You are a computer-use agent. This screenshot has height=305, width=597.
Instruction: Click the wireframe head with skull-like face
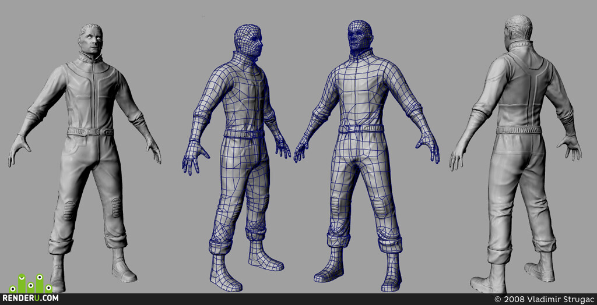[360, 36]
